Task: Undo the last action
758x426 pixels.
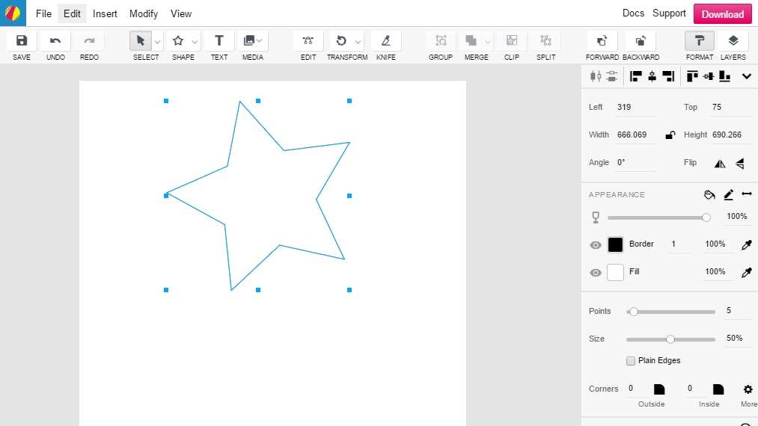Action: pyautogui.click(x=55, y=41)
